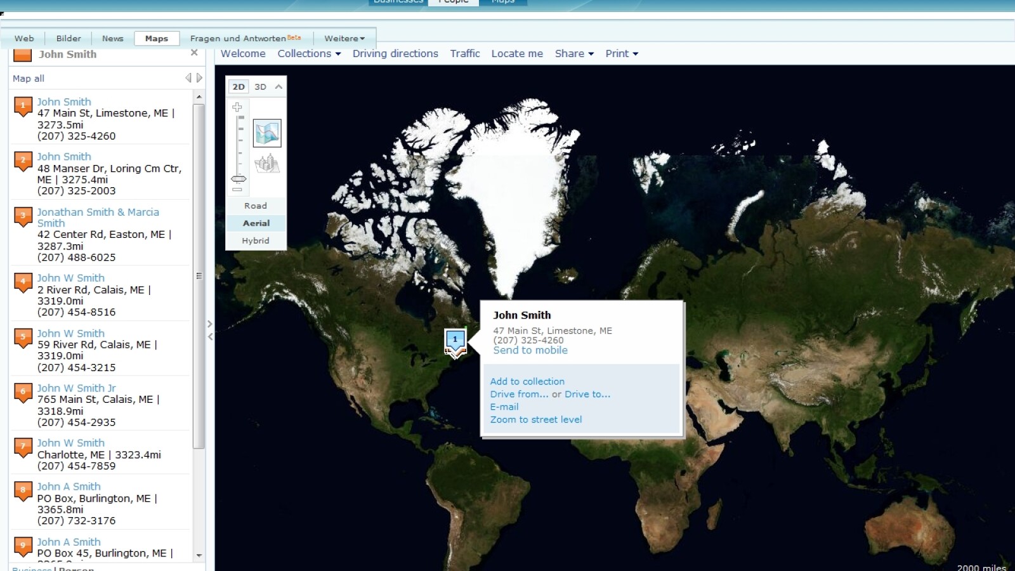Click the blue pushpin marker 1 on map
The height and width of the screenshot is (571, 1015).
point(455,340)
